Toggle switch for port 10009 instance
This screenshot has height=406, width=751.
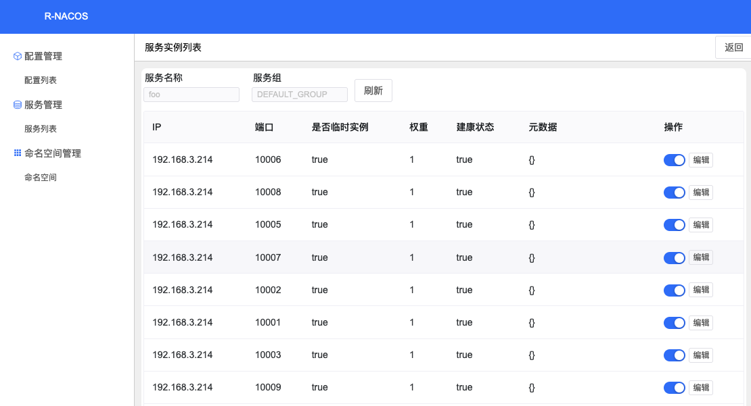pos(675,388)
